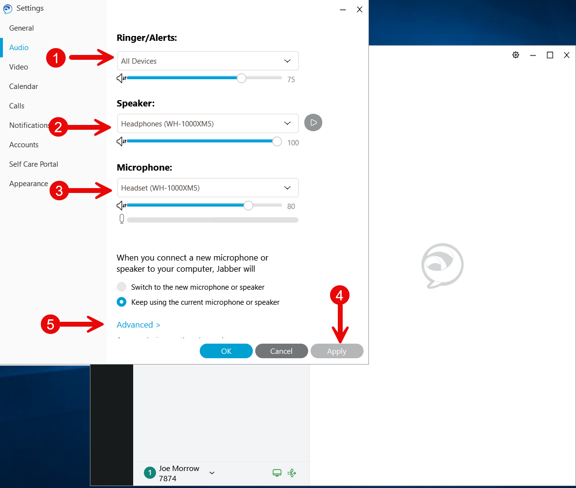The height and width of the screenshot is (488, 576).
Task: Expand the chevron next to Joe Morrow 7874
Action: (x=212, y=473)
